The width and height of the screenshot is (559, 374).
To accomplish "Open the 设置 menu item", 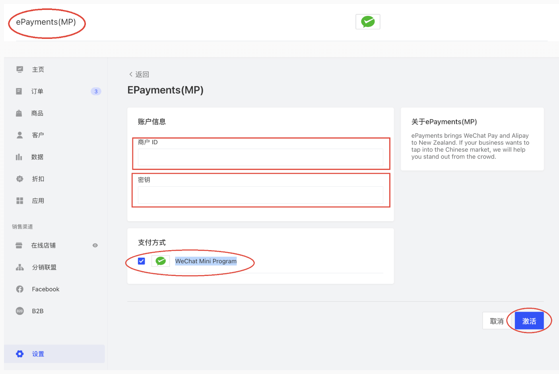I will (x=38, y=354).
